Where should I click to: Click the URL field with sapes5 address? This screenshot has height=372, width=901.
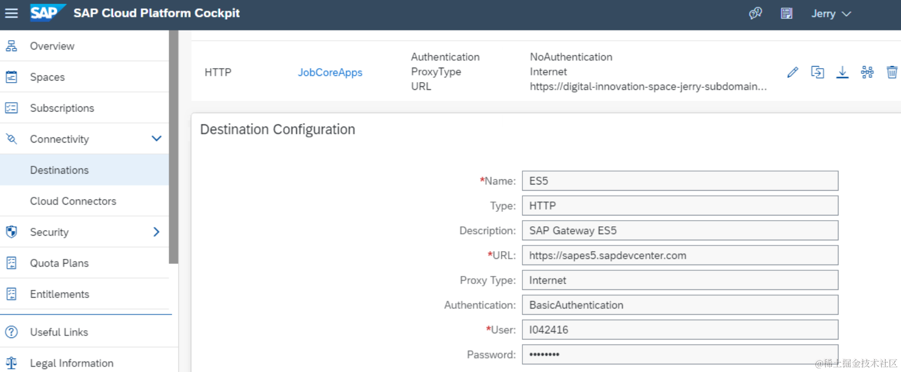680,255
